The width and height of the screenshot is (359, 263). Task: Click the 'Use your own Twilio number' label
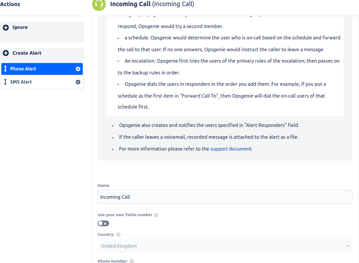click(125, 215)
